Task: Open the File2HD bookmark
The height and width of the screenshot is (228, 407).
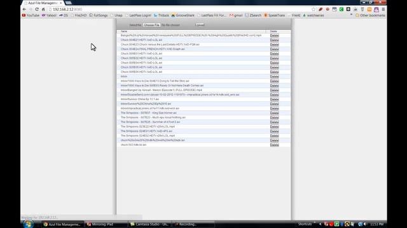Action: pyautogui.click(x=79, y=15)
